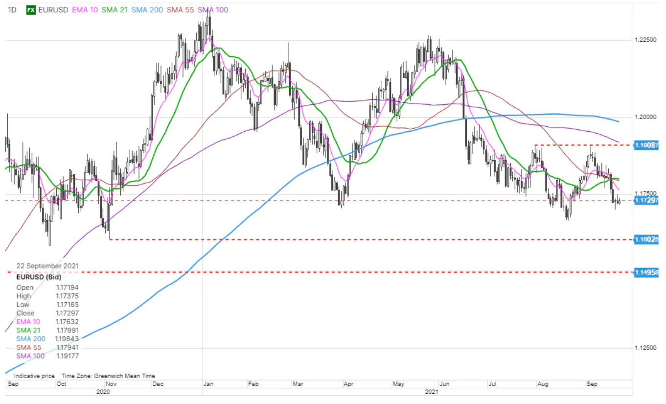Click the Jan label on time axis
Screen dimensions: 666x404
point(208,384)
